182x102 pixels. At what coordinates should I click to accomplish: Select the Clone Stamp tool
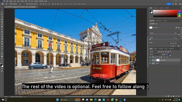(x=2, y=31)
